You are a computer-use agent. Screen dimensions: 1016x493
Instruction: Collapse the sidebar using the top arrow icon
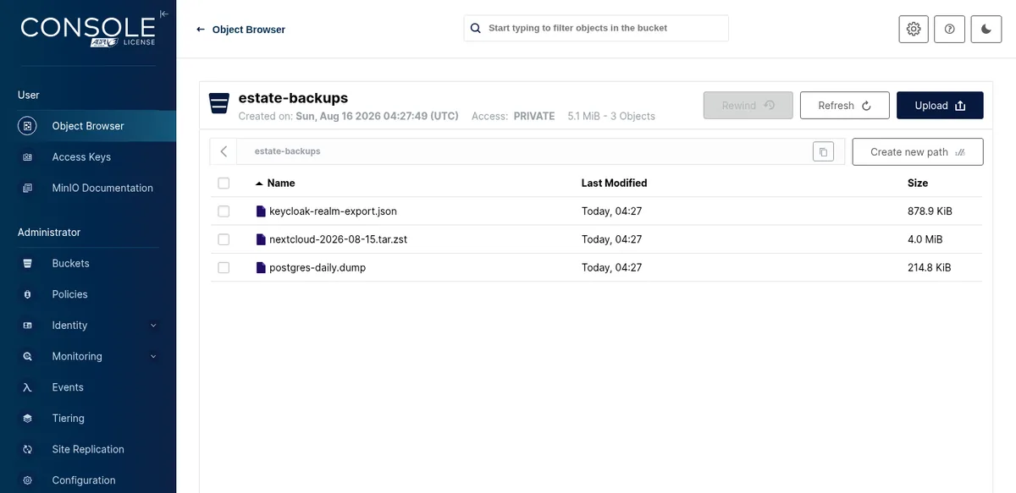pyautogui.click(x=163, y=14)
